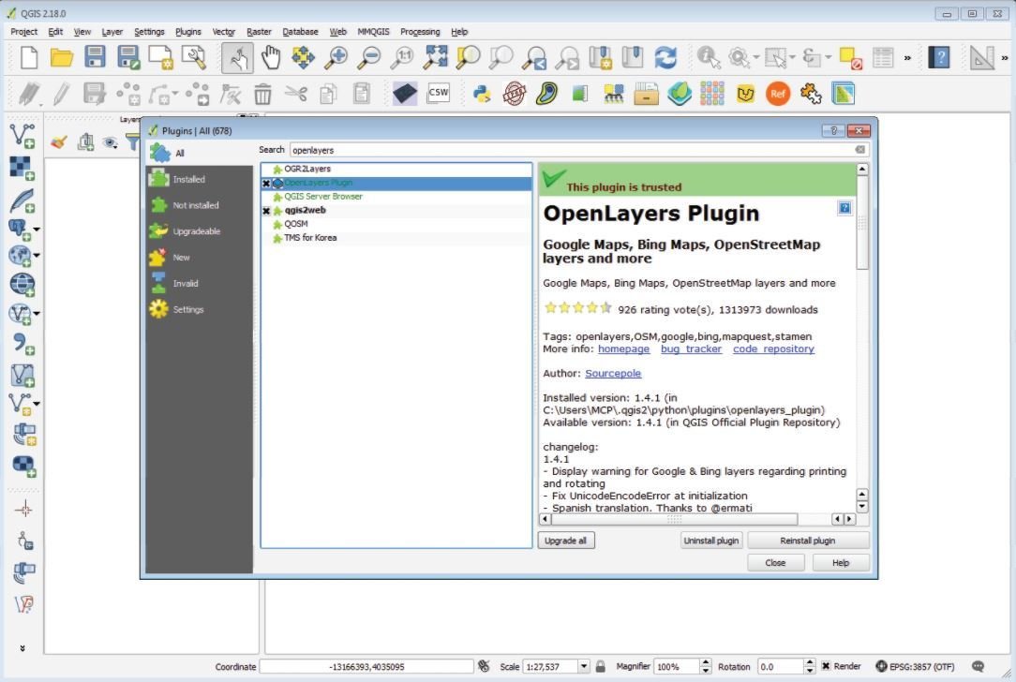Open the Python console icon
The image size is (1016, 682).
pos(482,94)
